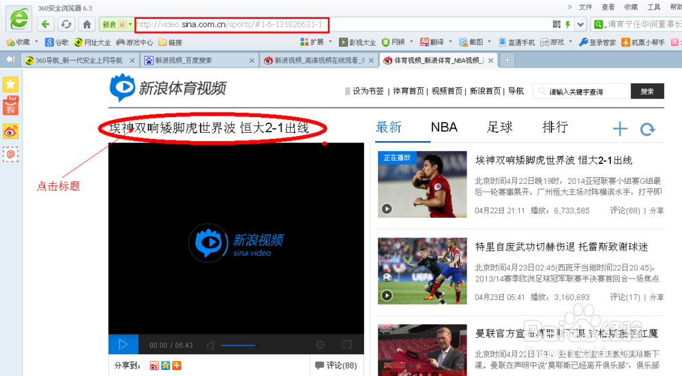Mute the video with speaker icon
This screenshot has width=682, height=376.
coord(211,345)
